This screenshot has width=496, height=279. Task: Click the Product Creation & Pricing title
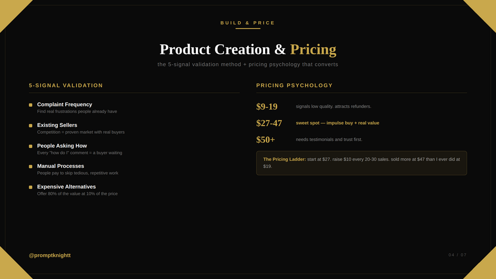coord(248,49)
